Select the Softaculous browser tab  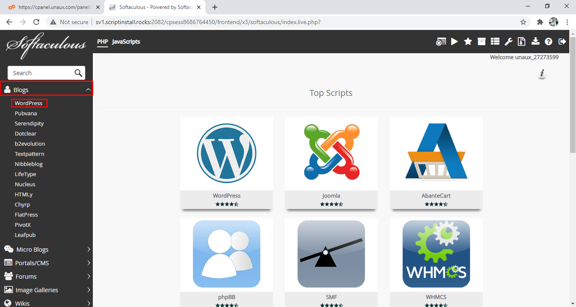(154, 7)
